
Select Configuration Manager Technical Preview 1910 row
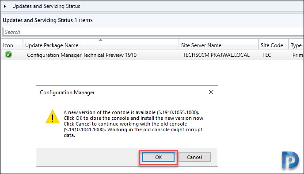click(x=152, y=55)
